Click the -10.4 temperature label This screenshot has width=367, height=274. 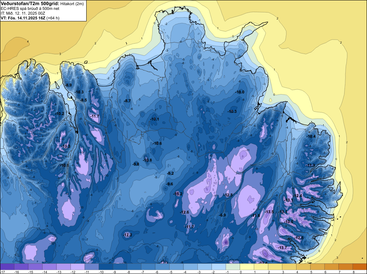tap(311, 136)
